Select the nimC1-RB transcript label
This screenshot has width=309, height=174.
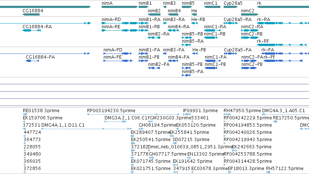click(x=215, y=34)
